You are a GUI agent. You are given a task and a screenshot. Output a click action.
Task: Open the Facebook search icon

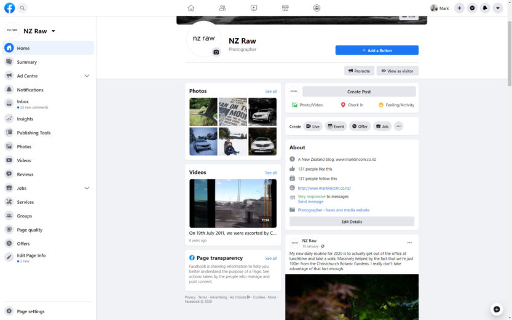click(x=22, y=8)
